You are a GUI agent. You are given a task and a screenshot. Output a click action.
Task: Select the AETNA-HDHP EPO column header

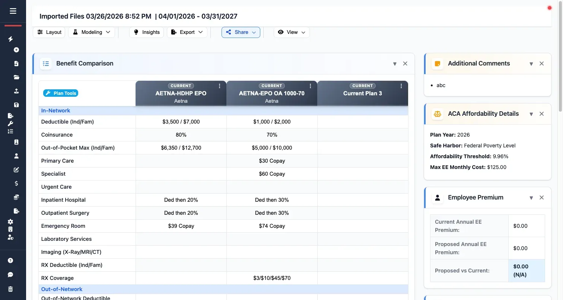tap(181, 93)
